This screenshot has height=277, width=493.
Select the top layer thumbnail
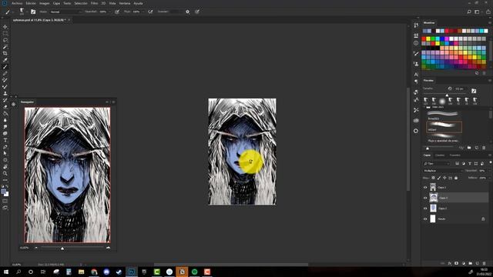[433, 188]
